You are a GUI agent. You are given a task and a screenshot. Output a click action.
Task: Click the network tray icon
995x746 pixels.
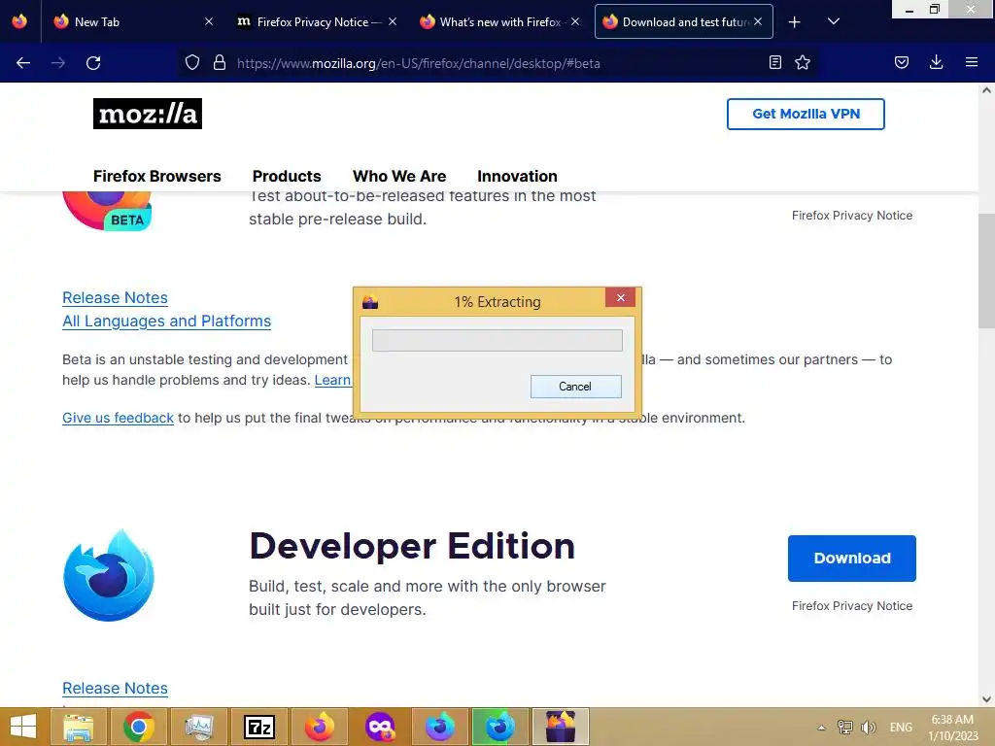844,727
